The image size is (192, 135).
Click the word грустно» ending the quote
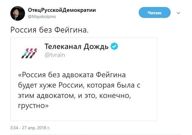pos(34,106)
